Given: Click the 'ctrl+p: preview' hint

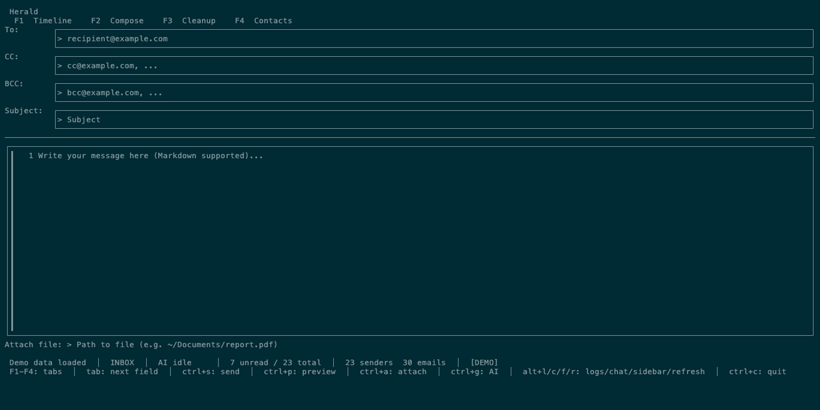Looking at the screenshot, I should coord(300,371).
